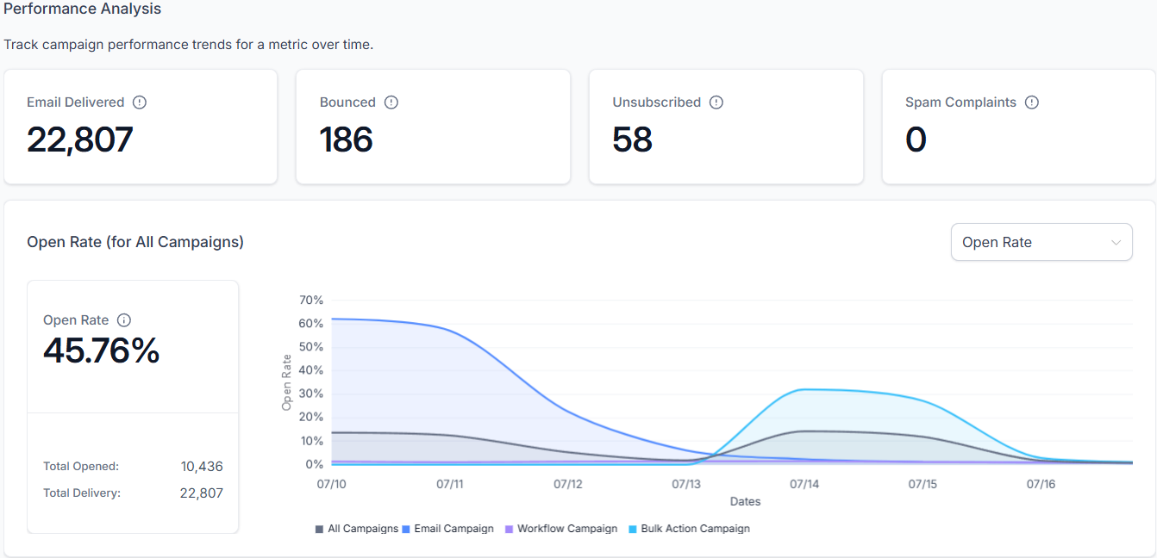Click the dropdown chevron arrow
The height and width of the screenshot is (558, 1157).
coord(1116,242)
